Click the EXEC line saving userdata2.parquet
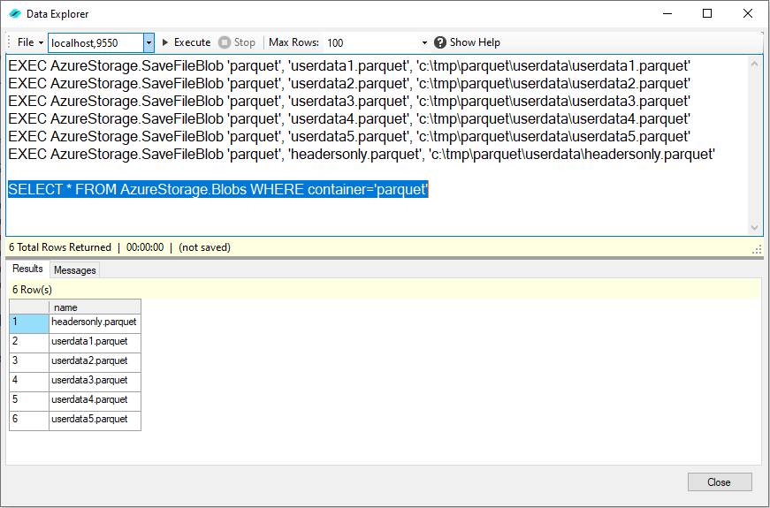Screen dimensions: 770x508 (349, 83)
